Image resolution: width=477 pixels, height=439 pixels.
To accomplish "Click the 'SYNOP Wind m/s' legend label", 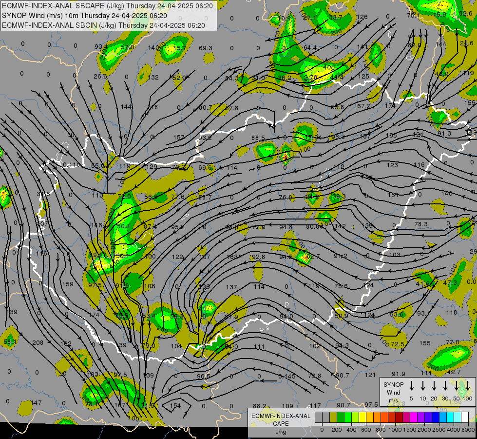I will [x=393, y=392].
